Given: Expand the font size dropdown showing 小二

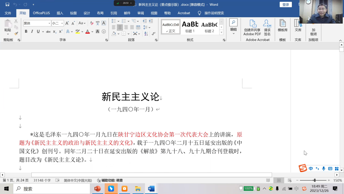Looking at the screenshot, I should pyautogui.click(x=57, y=23).
